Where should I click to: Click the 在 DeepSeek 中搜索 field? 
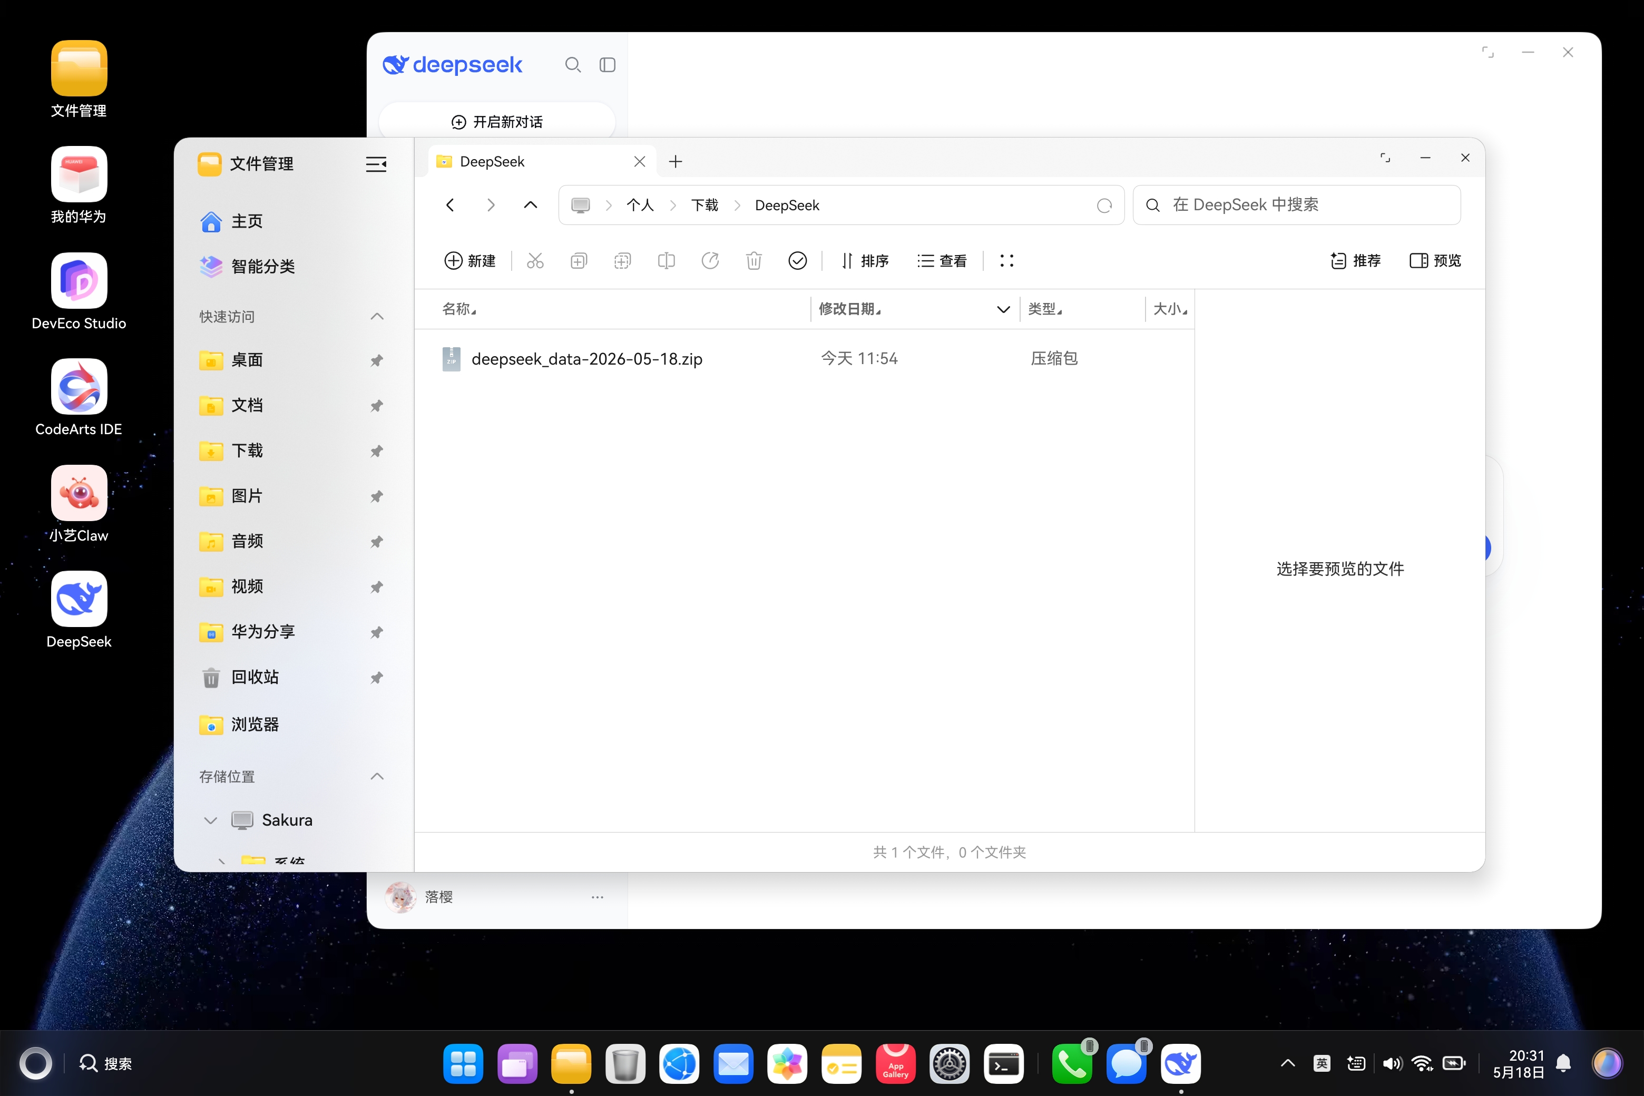(1297, 205)
